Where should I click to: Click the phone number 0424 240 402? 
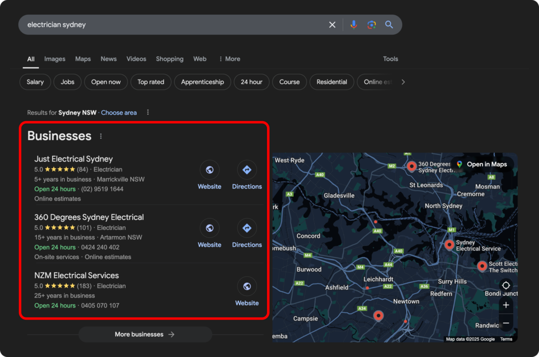point(100,247)
